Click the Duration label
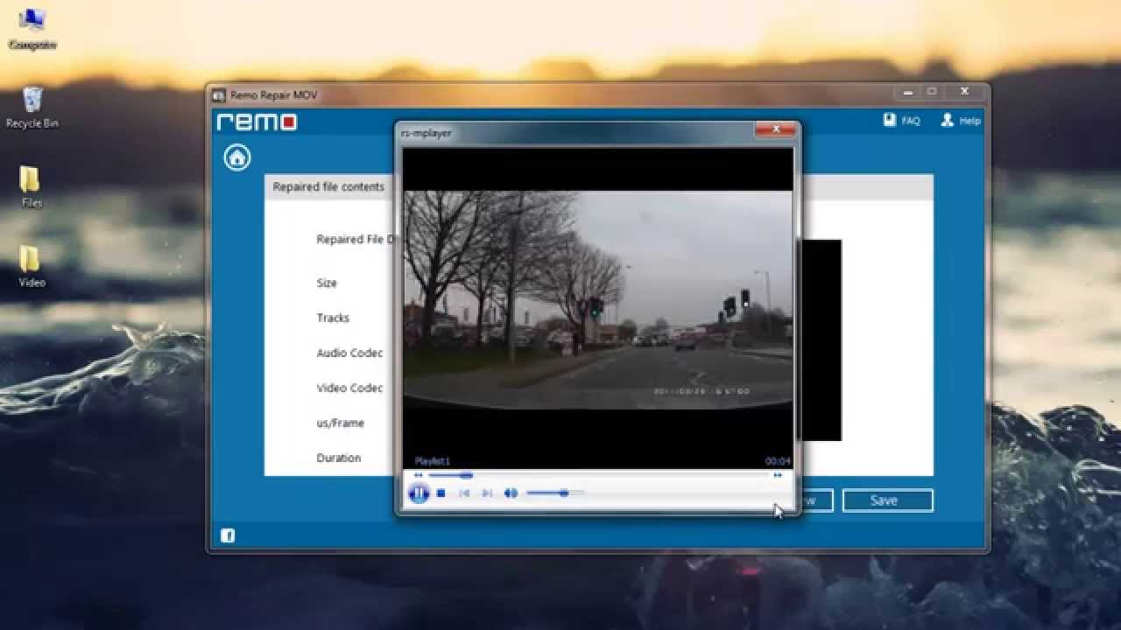The image size is (1121, 630). [338, 458]
